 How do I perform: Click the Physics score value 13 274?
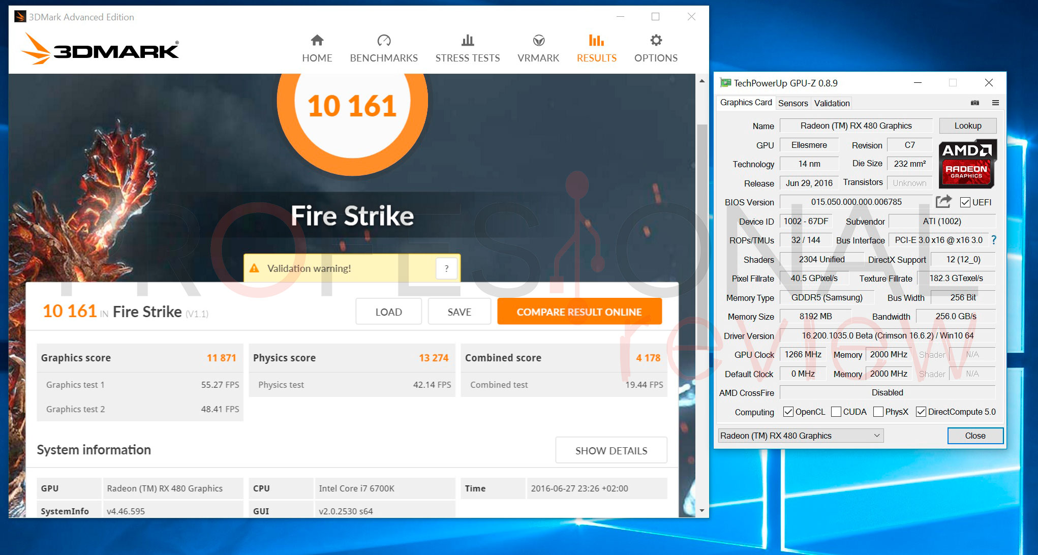pyautogui.click(x=434, y=358)
